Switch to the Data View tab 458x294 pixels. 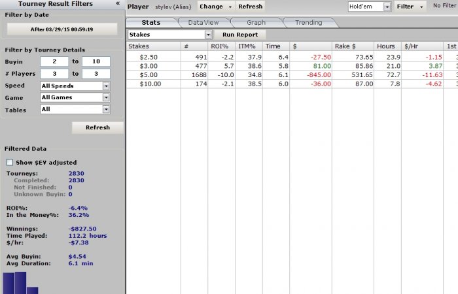(x=203, y=22)
